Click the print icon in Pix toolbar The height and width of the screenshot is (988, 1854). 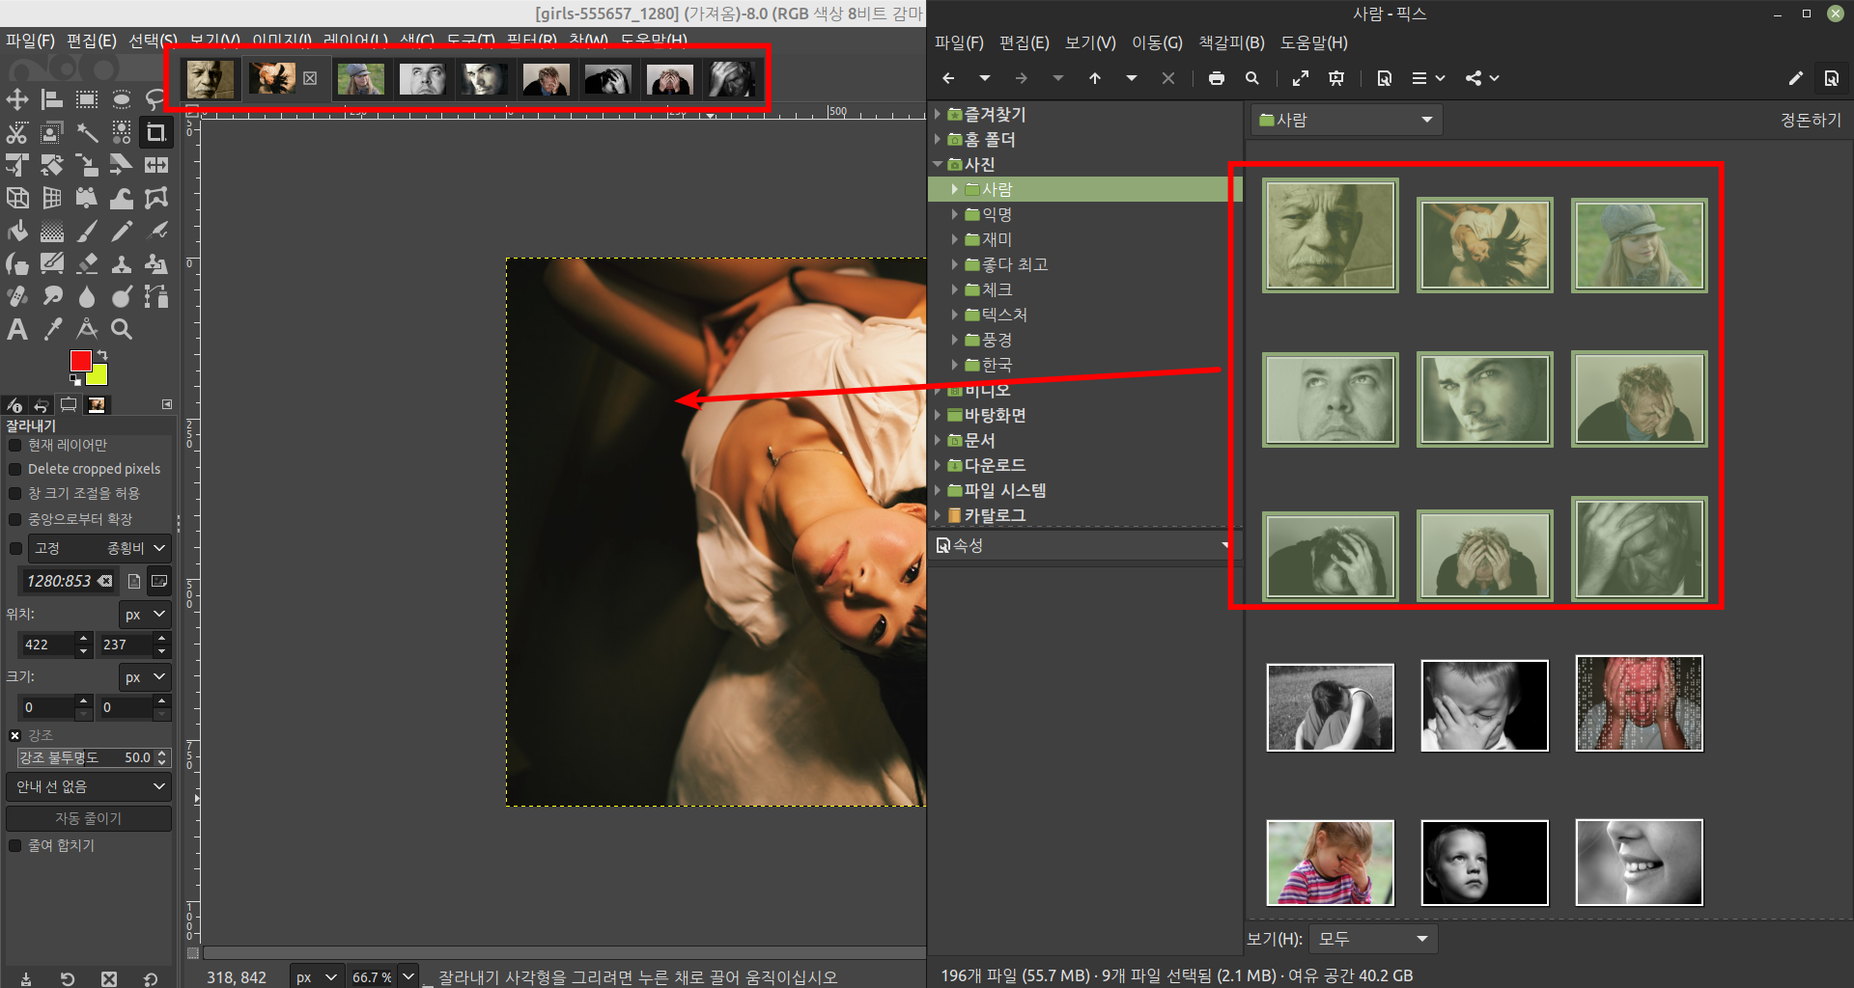click(1217, 78)
